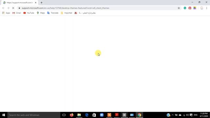Open the Chrome profile avatar
Image resolution: width=210 pixels, height=118 pixels.
tap(201, 8)
